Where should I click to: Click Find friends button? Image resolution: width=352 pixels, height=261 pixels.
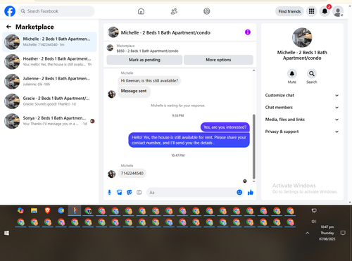pos(289,11)
